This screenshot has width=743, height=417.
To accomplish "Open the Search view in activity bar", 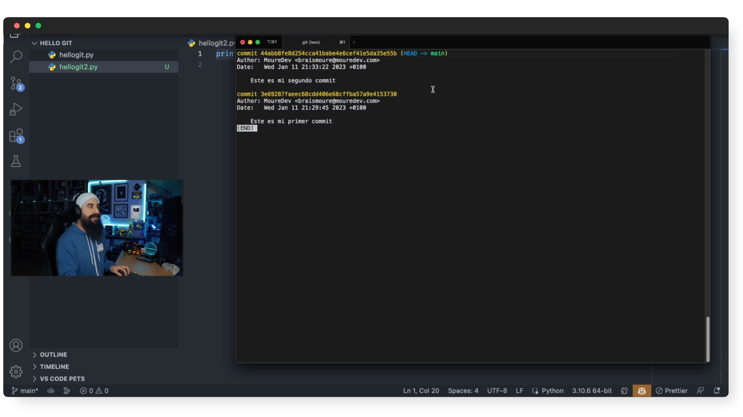I will 16,57.
